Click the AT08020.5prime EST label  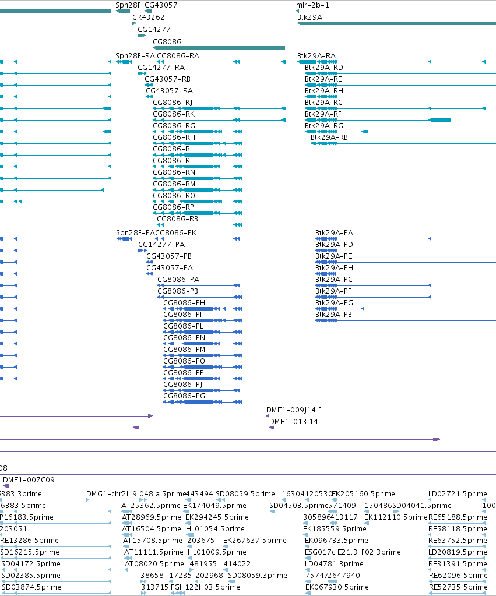(x=154, y=564)
